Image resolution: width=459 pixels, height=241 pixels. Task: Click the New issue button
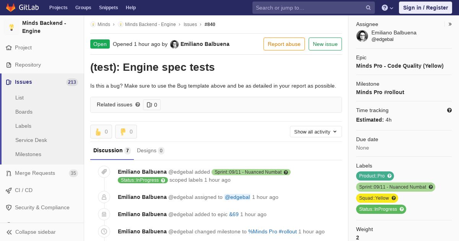click(x=325, y=44)
